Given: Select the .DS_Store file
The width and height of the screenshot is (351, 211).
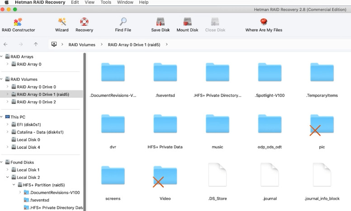Looking at the screenshot, I should tap(218, 175).
